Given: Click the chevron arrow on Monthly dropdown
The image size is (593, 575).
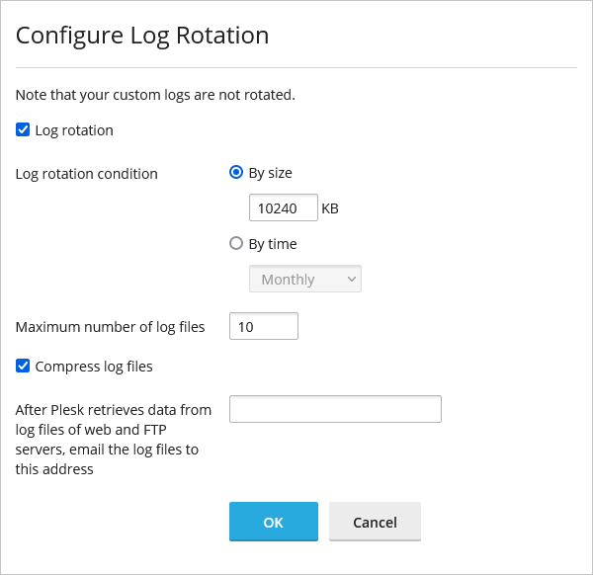Looking at the screenshot, I should click(x=351, y=280).
